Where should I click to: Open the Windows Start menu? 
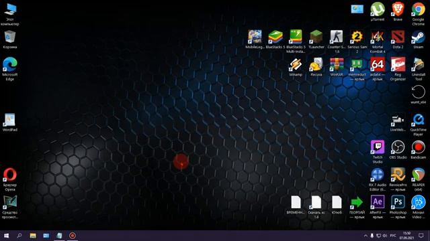click(6, 236)
